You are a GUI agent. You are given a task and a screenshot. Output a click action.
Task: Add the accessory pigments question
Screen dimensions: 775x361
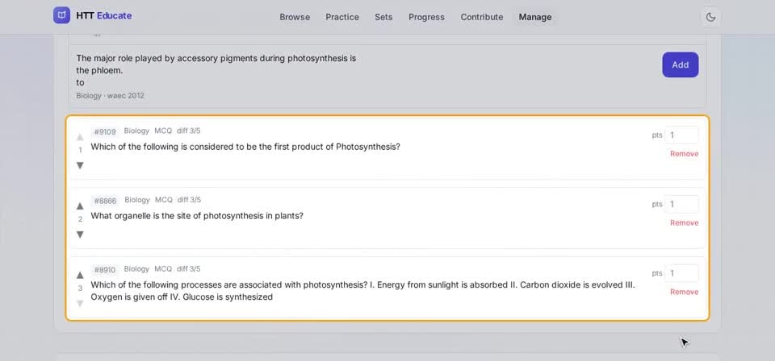coord(680,64)
